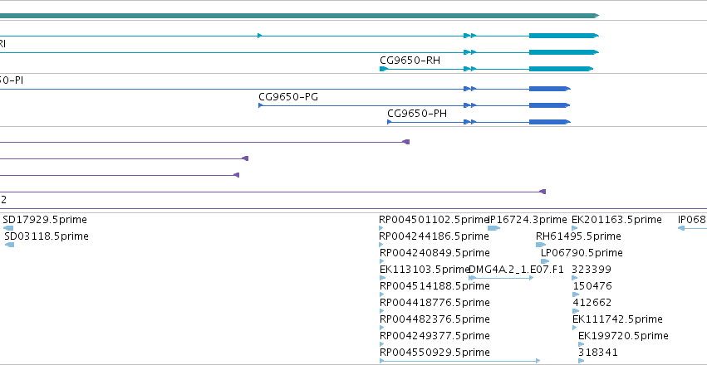Click RP004249377.5prime label
Viewport: 707px width, 365px height.
coord(435,336)
